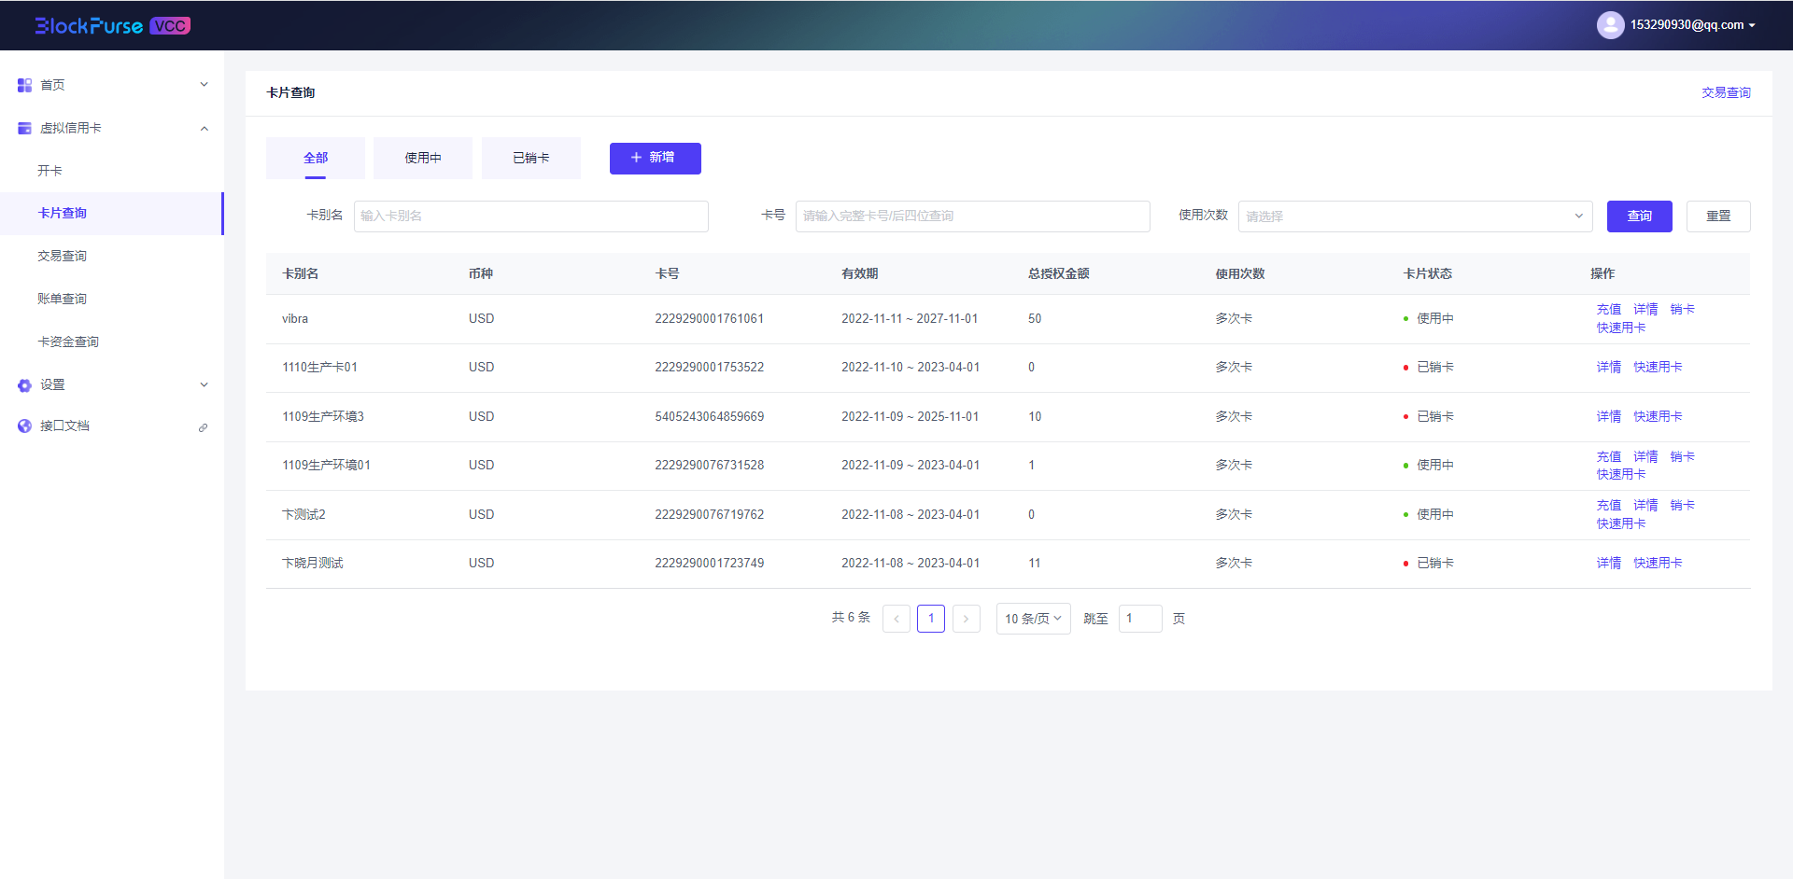
Task: Open 详情 for the vibra card
Action: [x=1645, y=309]
